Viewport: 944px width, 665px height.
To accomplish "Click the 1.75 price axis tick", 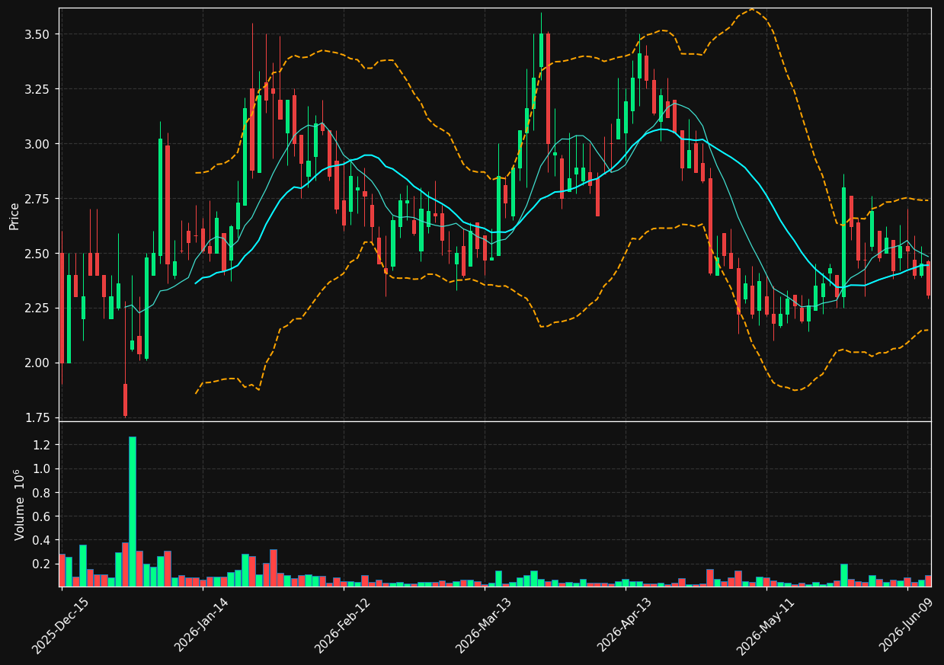I will point(38,417).
